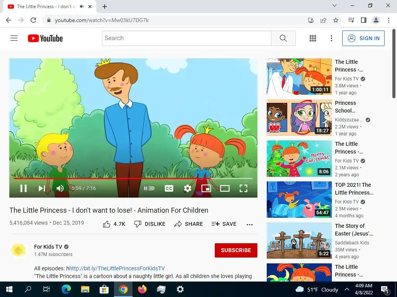
Task: Switch to theater mode
Action: click(225, 188)
